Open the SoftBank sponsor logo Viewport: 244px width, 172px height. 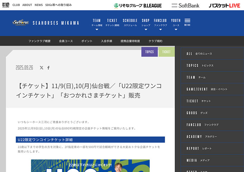click(186, 6)
